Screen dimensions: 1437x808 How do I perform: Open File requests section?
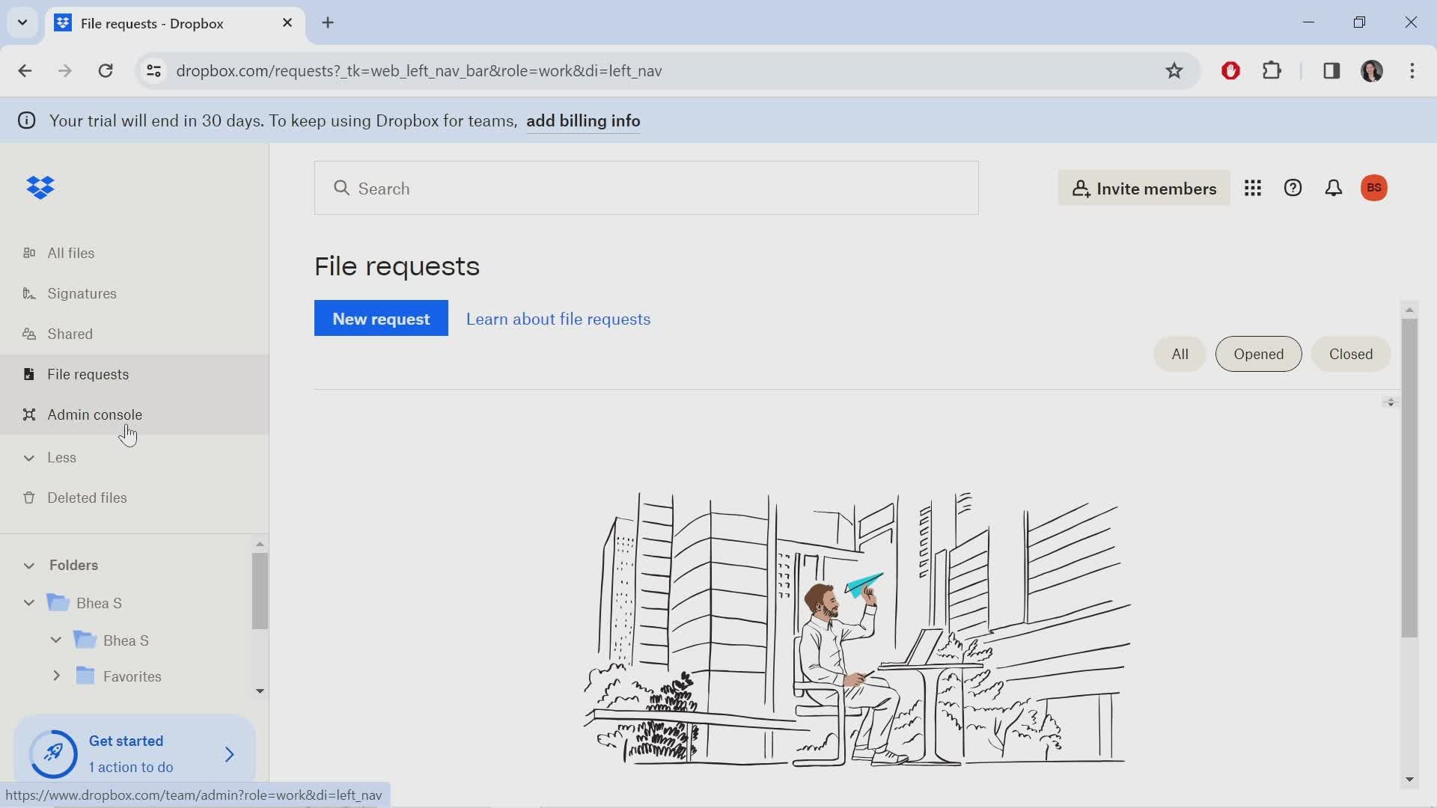coord(88,374)
